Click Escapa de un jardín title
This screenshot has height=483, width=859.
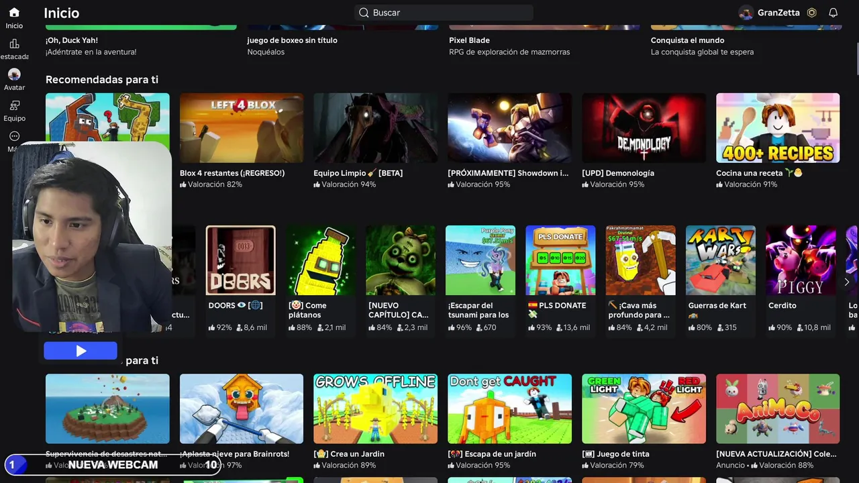492,454
